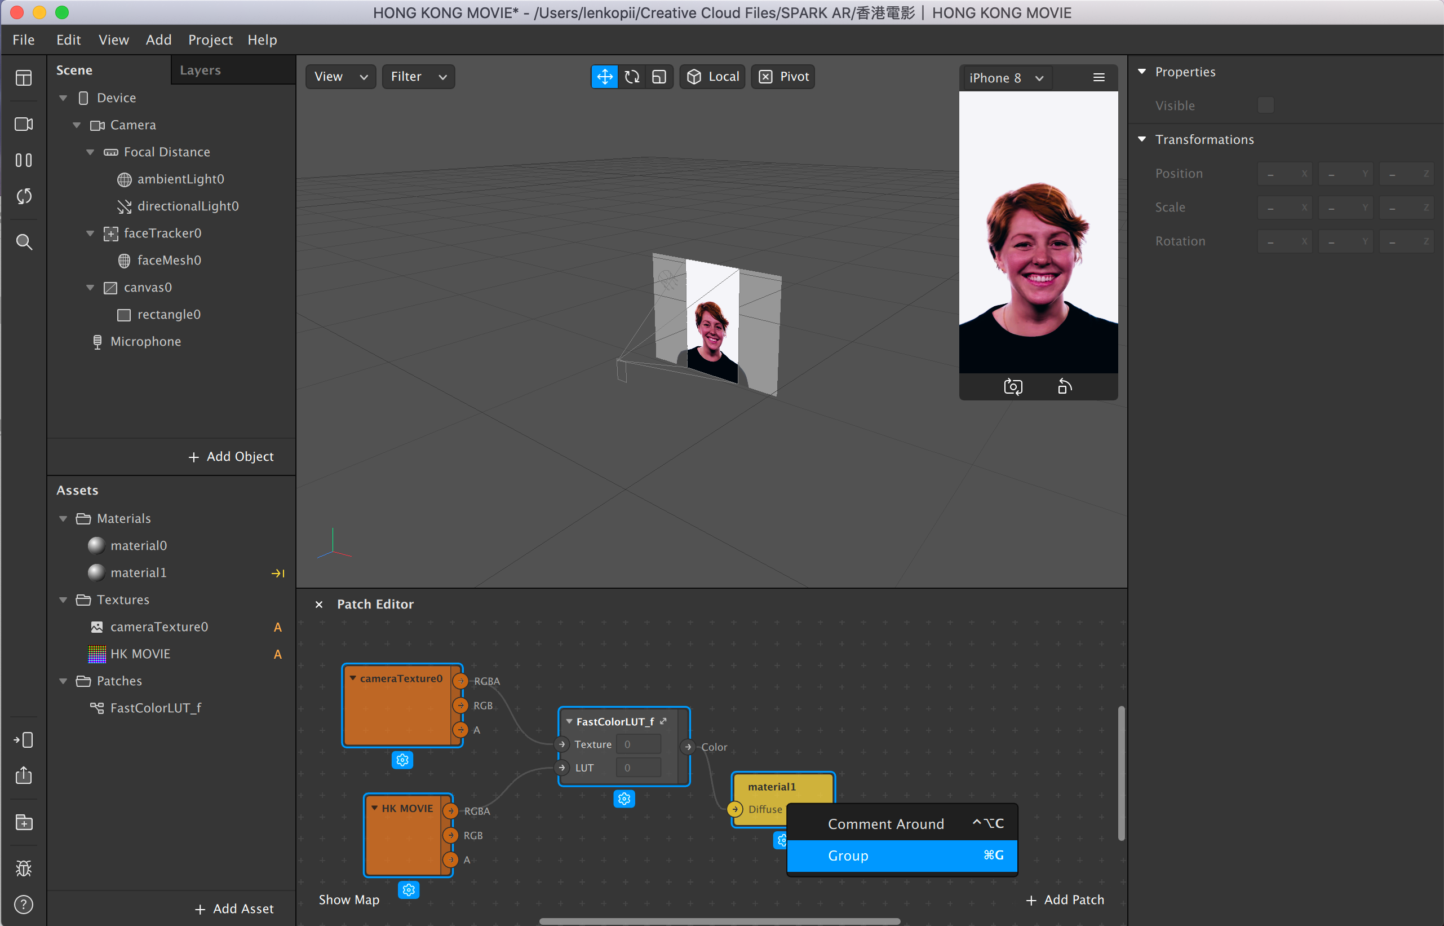
Task: Click the simulator rotate device icon
Action: click(x=1064, y=387)
